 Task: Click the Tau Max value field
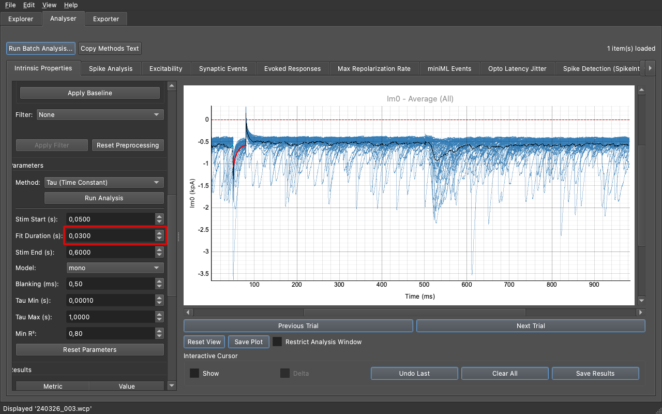pos(110,317)
